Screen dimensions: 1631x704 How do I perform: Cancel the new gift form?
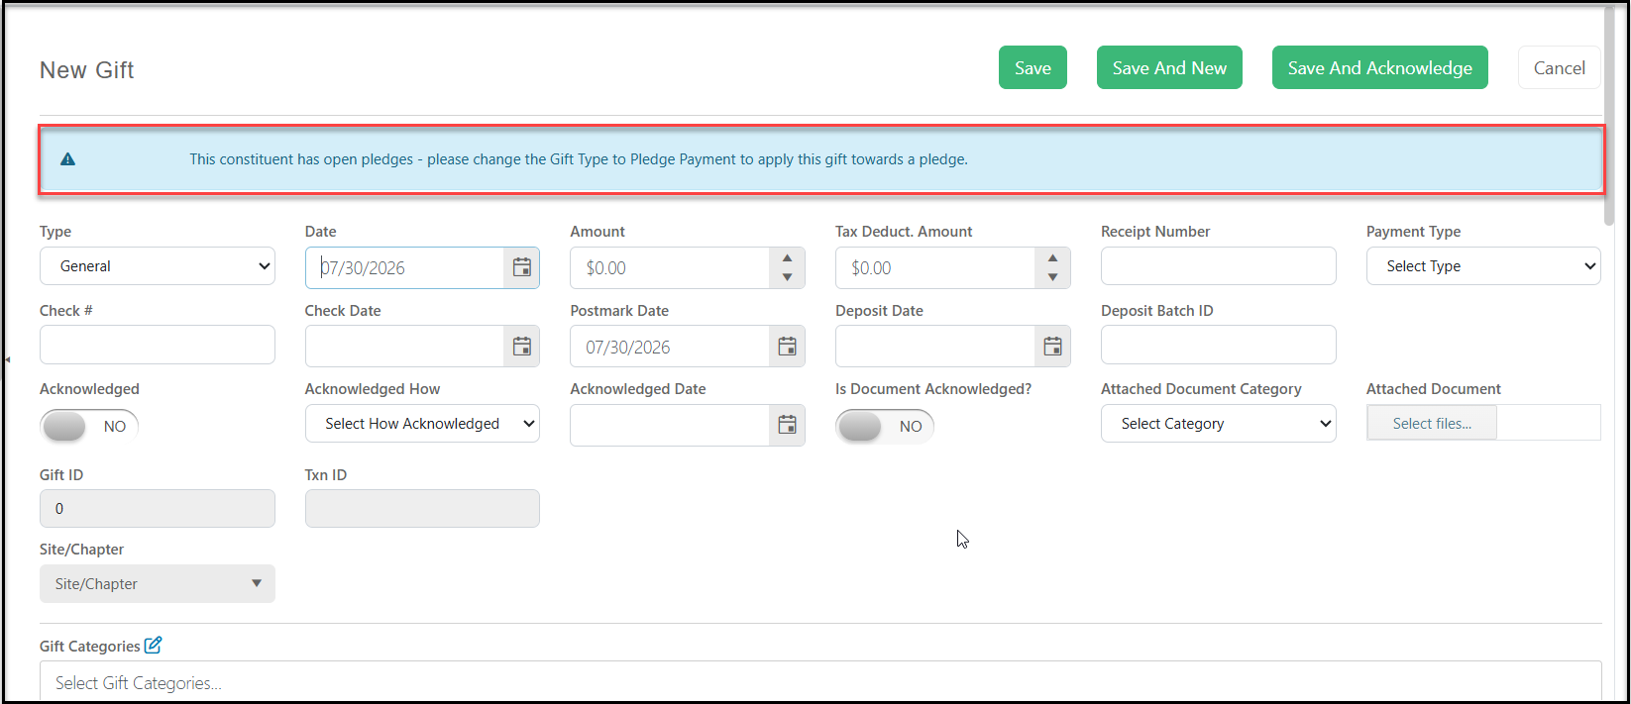pyautogui.click(x=1559, y=67)
